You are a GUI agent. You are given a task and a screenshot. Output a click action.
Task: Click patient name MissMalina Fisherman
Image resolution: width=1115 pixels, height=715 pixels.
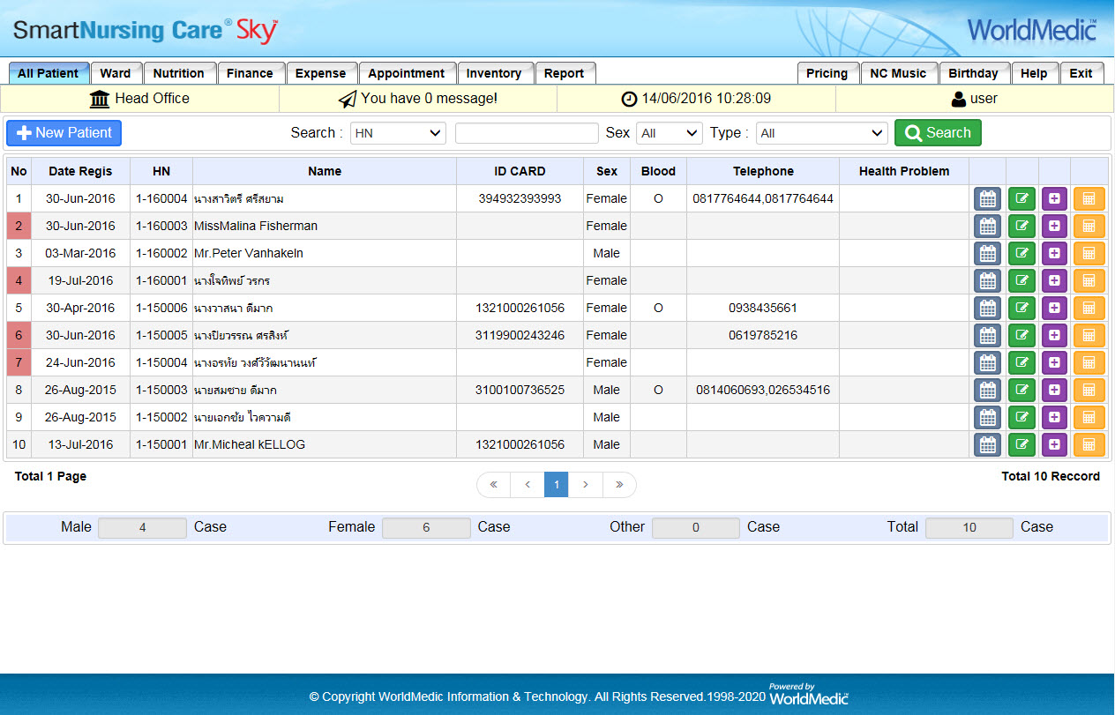click(x=256, y=227)
